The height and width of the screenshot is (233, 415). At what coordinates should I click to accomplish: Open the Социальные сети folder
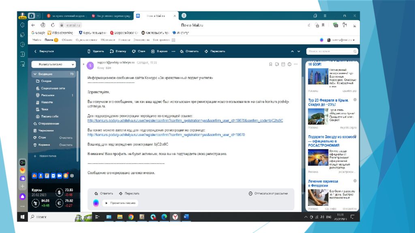coord(53,88)
